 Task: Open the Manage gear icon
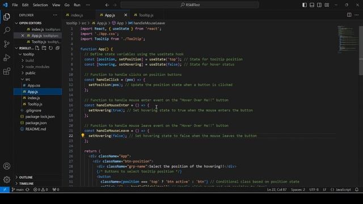point(7,180)
